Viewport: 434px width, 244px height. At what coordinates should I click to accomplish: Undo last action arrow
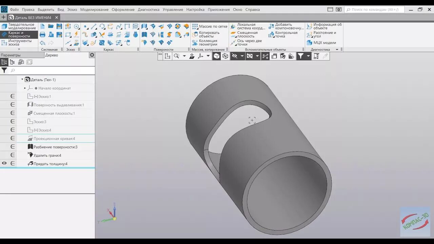(x=42, y=43)
